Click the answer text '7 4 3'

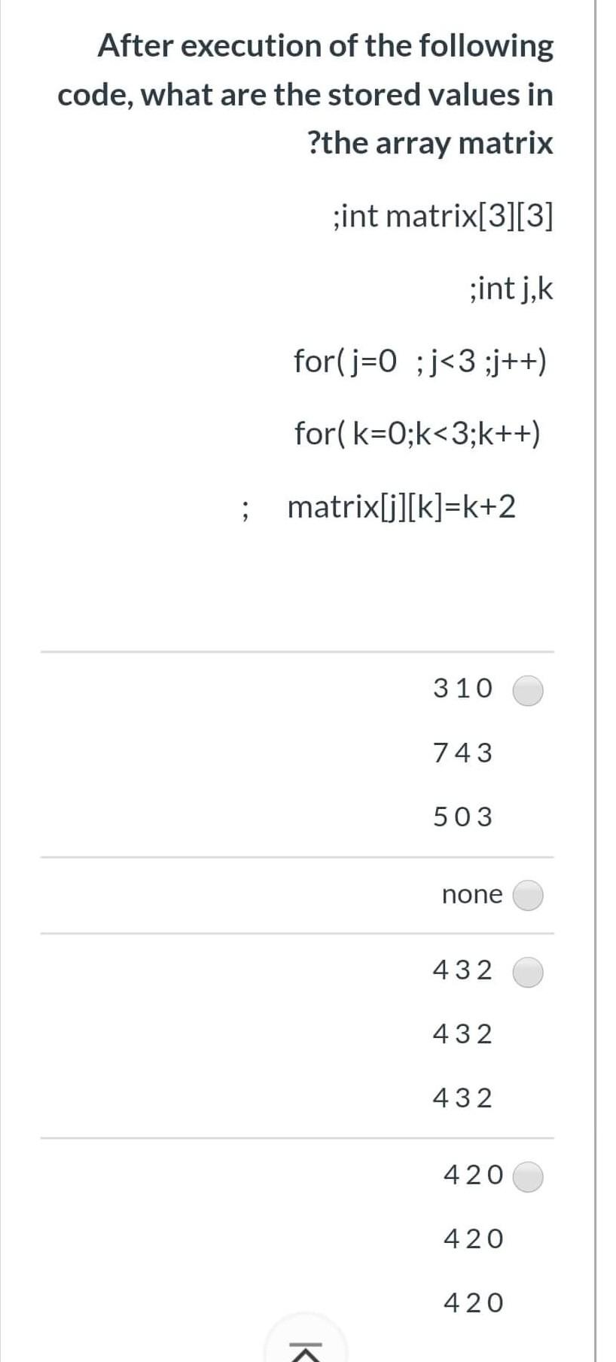point(462,752)
